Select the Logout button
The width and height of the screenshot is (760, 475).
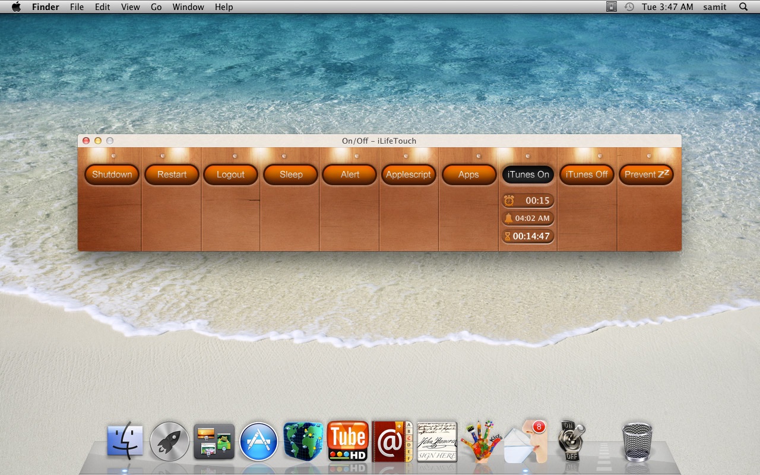click(x=230, y=175)
